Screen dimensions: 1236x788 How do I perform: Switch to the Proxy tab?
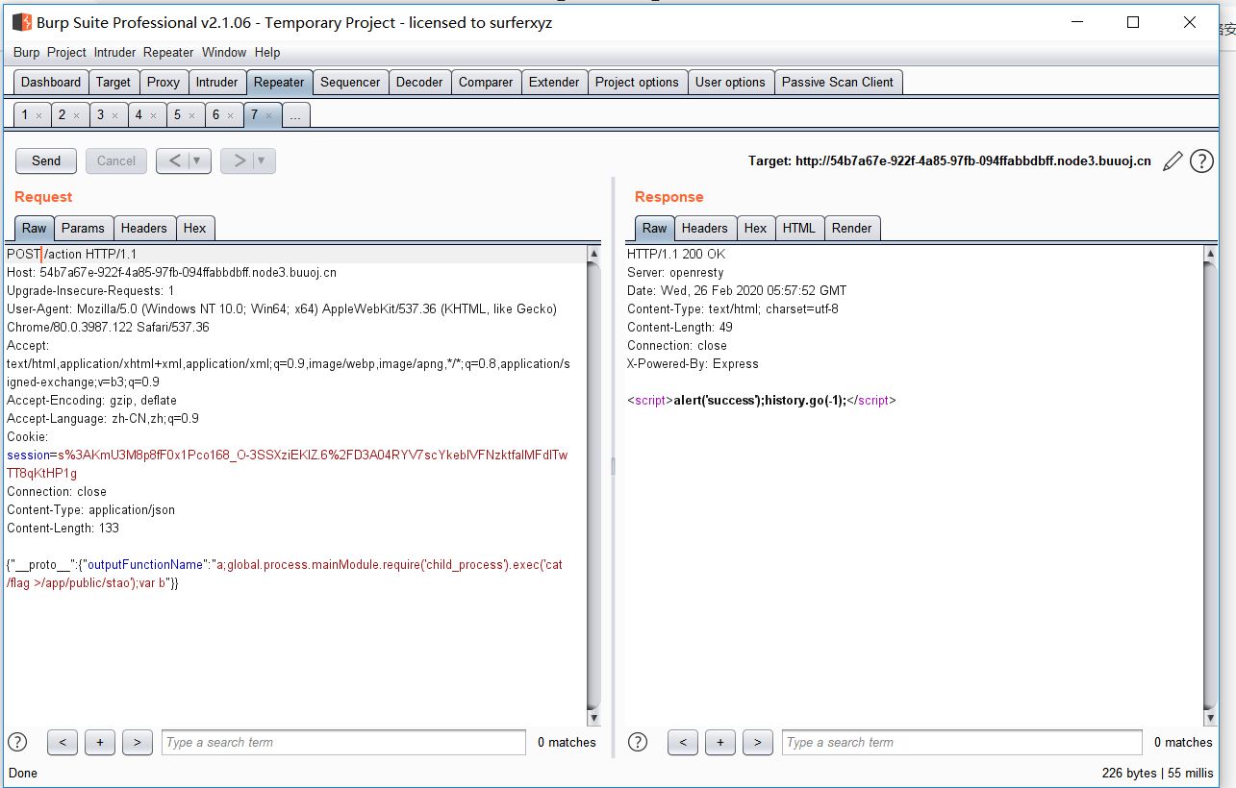pyautogui.click(x=164, y=82)
